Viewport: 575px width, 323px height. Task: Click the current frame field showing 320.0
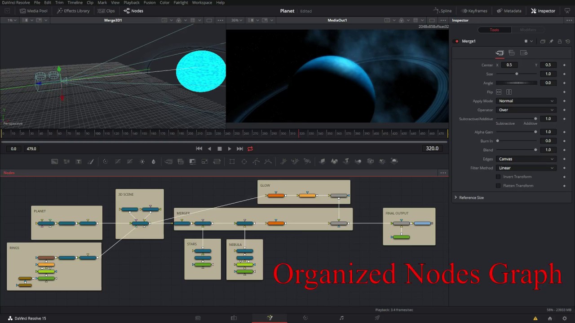432,148
